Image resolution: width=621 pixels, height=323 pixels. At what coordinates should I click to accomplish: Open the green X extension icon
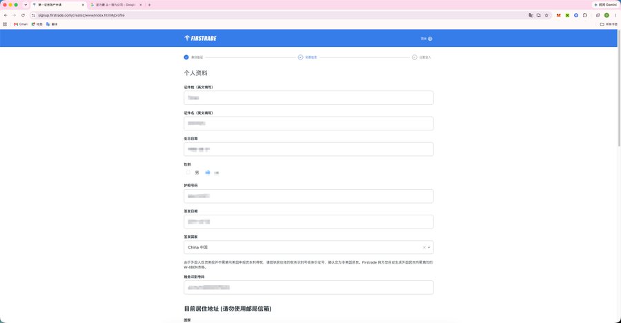[x=567, y=15]
